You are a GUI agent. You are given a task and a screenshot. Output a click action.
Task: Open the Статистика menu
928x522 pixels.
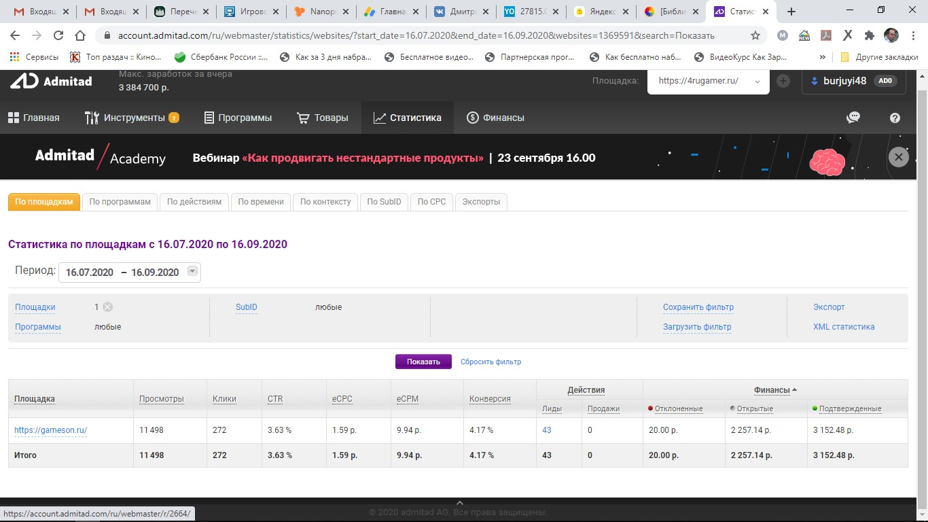408,118
